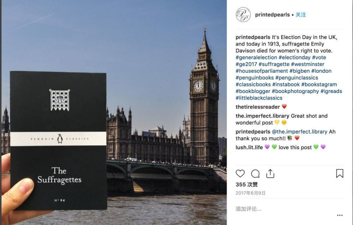Select the Suffragettes book photo
The width and height of the screenshot is (353, 225).
pos(114,112)
